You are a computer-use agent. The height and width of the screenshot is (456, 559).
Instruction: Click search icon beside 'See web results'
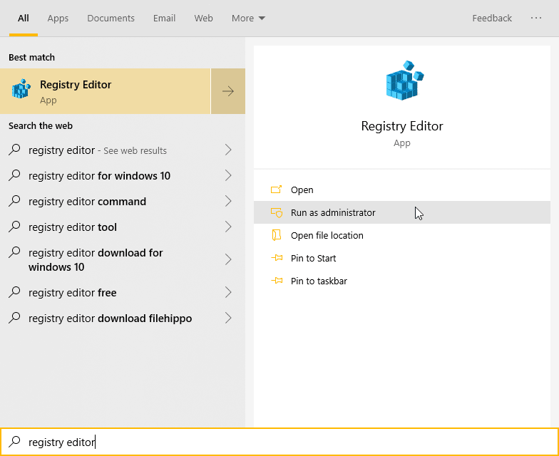[x=14, y=150]
